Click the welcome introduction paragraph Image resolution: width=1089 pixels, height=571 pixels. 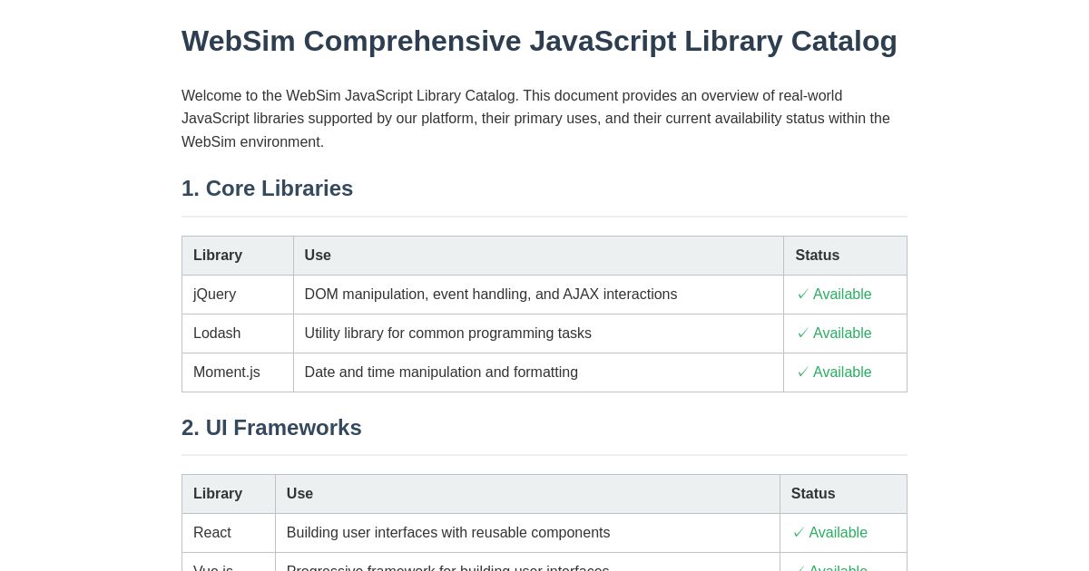point(535,118)
